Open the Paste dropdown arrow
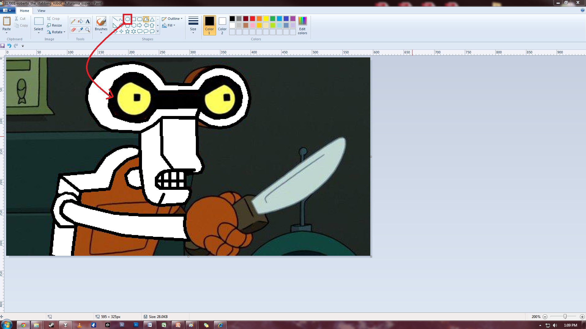Image resolution: width=586 pixels, height=329 pixels. (6, 33)
